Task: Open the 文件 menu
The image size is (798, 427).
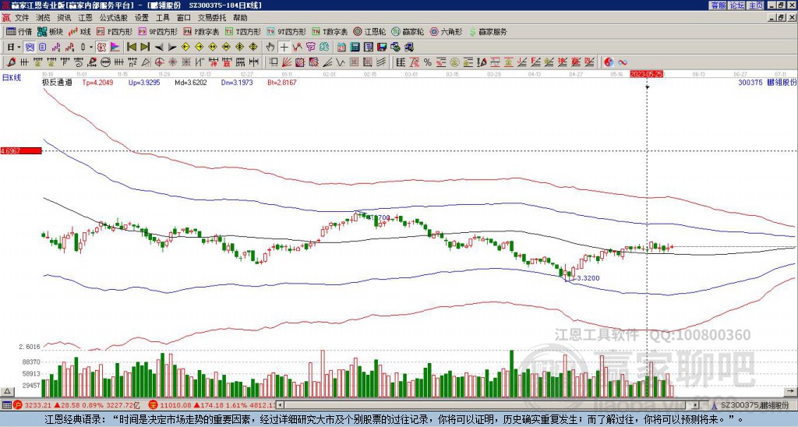Action: coord(21,18)
